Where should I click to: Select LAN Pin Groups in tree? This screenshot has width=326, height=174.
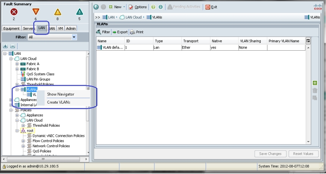pos(38,79)
